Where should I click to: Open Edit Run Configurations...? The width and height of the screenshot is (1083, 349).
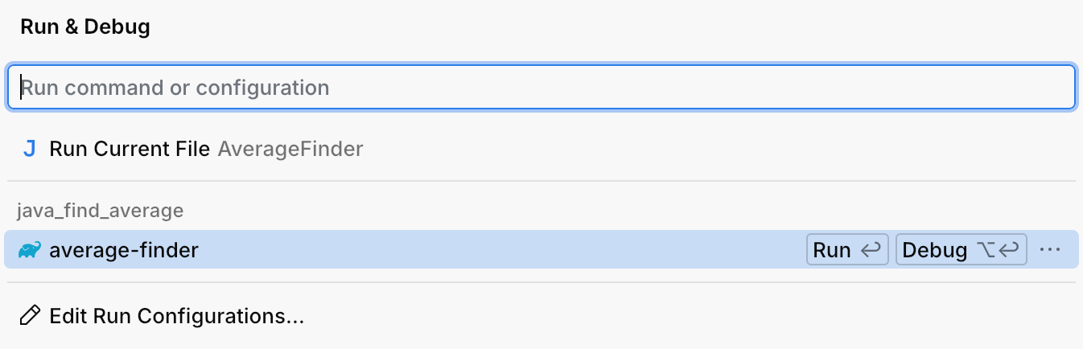pyautogui.click(x=176, y=316)
